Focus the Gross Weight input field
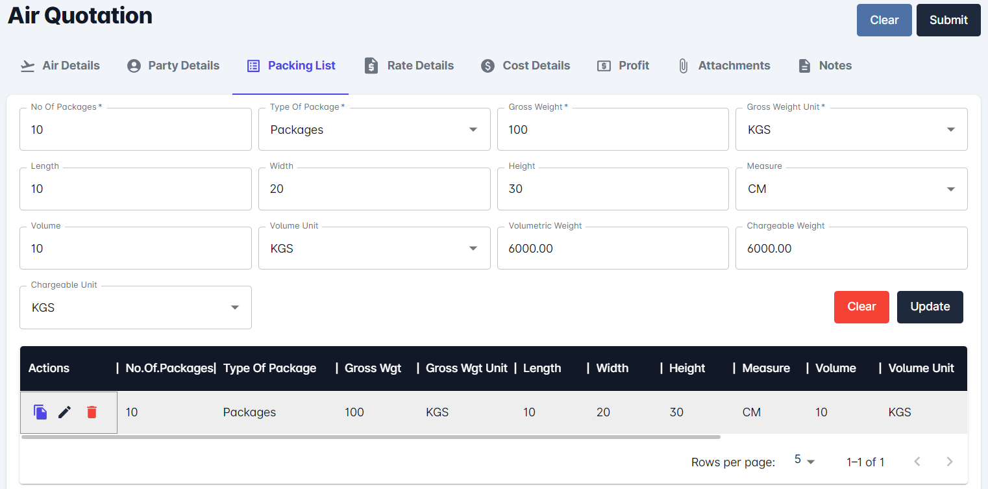This screenshot has height=489, width=988. coord(613,129)
